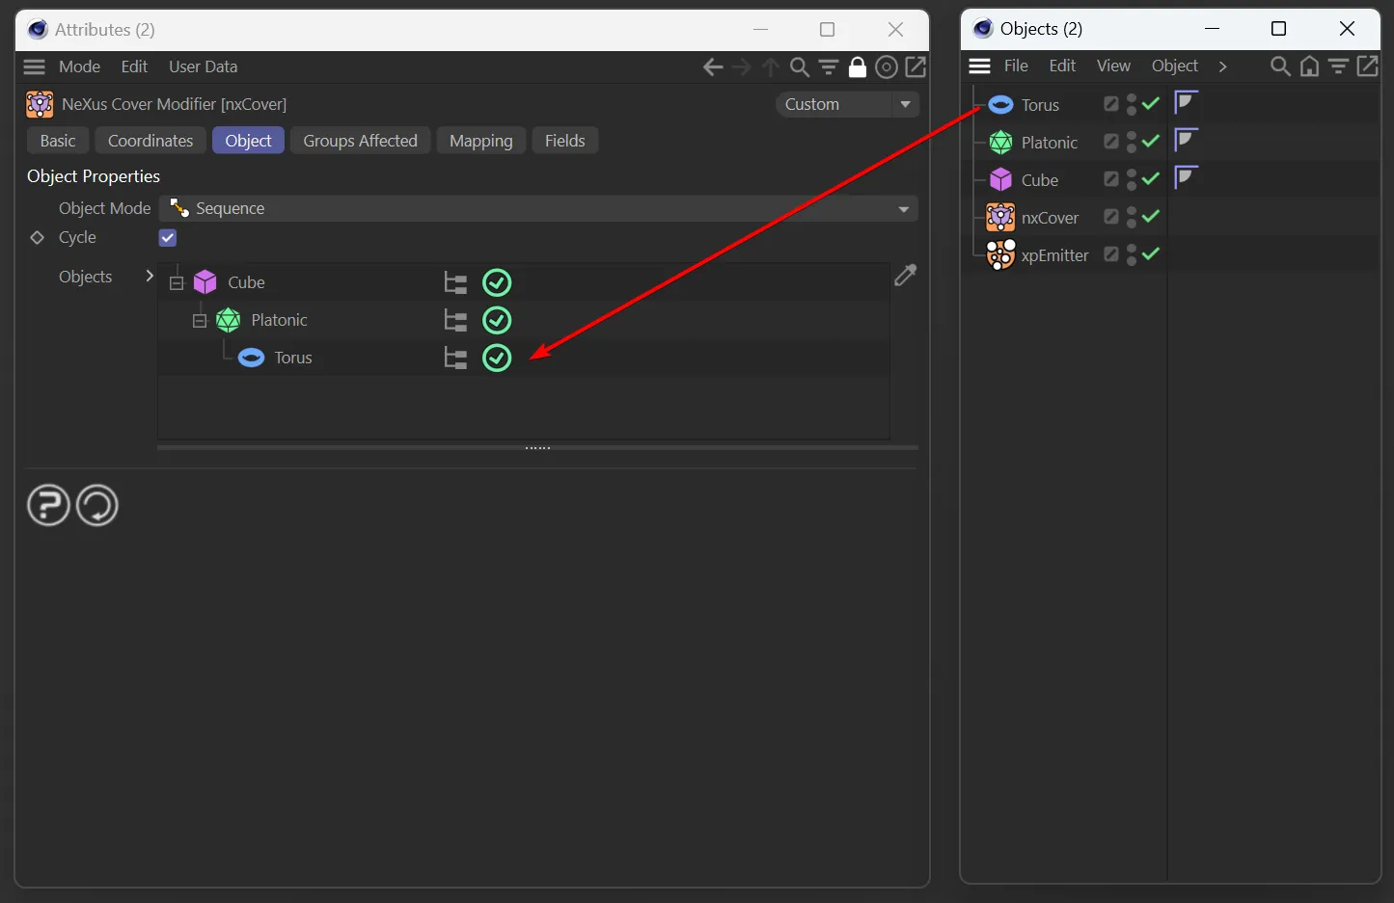Click the Phong tag on Torus

coord(1186,102)
